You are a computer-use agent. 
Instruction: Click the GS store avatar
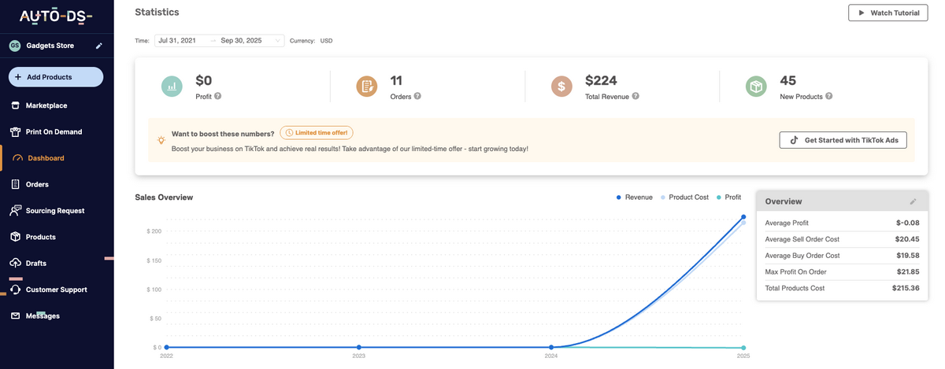14,46
